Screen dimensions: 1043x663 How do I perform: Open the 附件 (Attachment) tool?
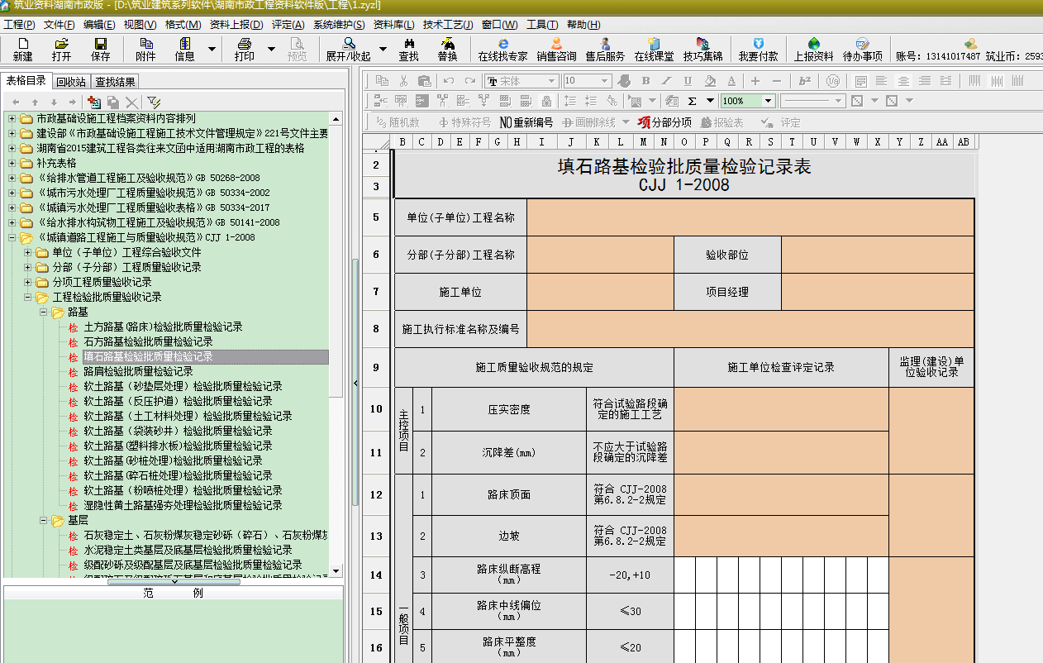click(x=145, y=49)
